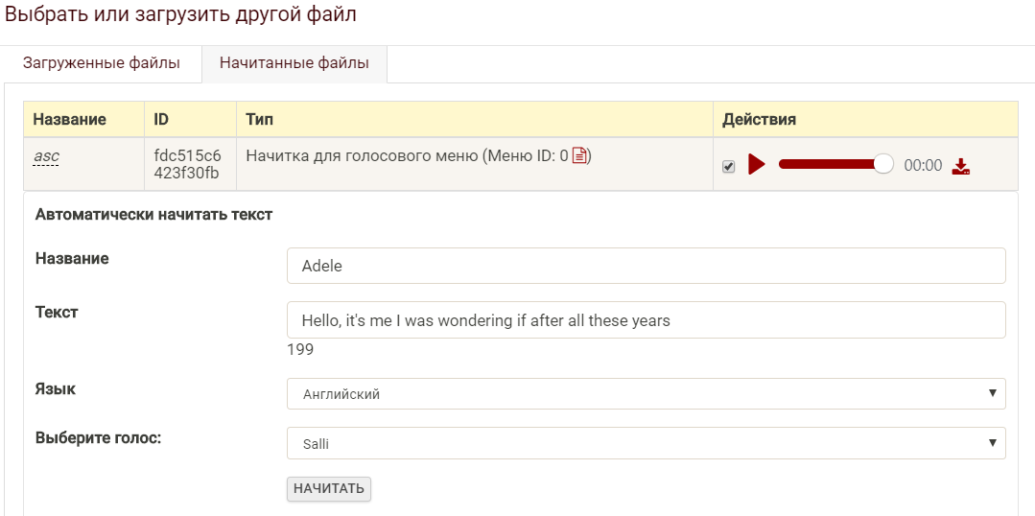The width and height of the screenshot is (1035, 516).
Task: Click the Тип column header
Action: click(259, 120)
